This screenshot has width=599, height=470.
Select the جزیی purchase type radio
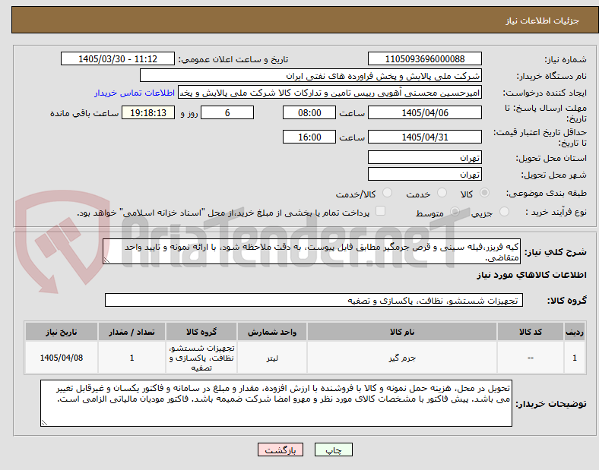504,212
